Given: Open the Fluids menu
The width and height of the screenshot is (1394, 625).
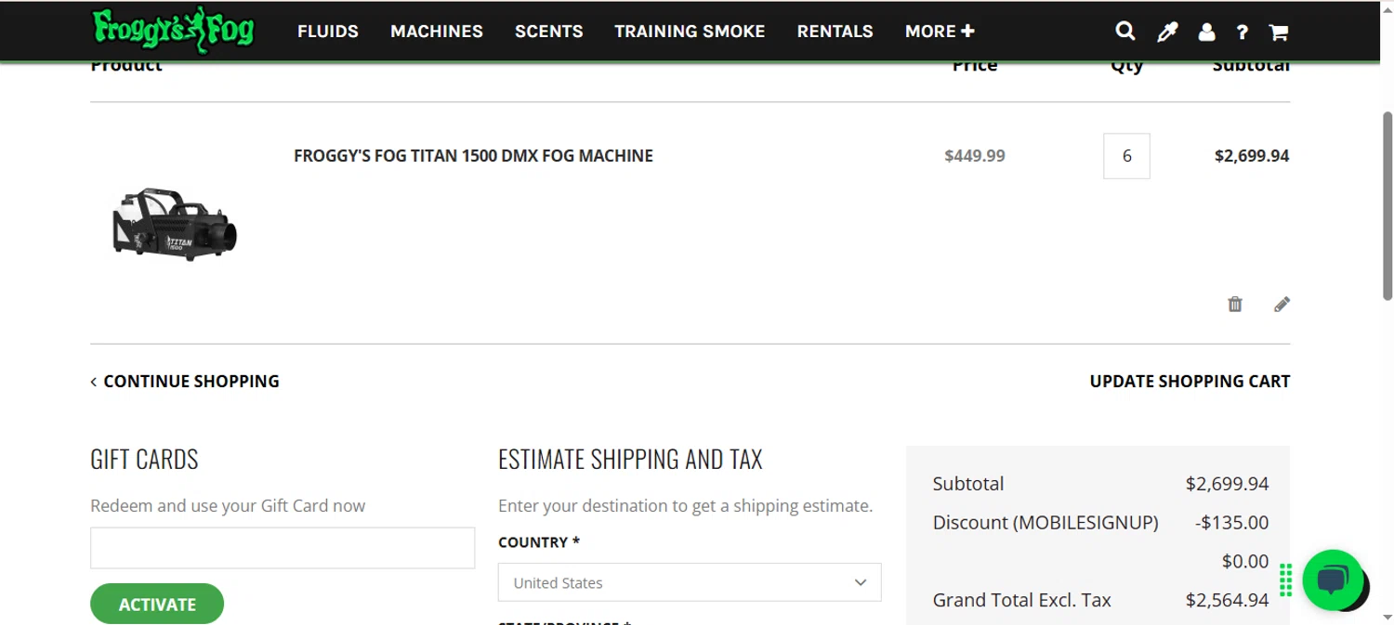Looking at the screenshot, I should pyautogui.click(x=327, y=31).
